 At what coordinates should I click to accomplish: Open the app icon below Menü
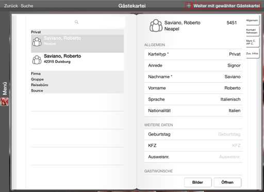click(x=5, y=102)
